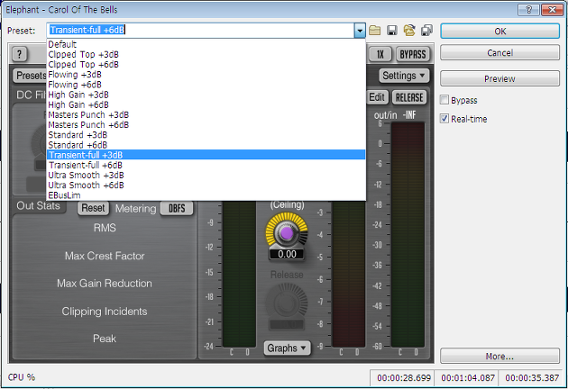Click the out/in level meter

[408, 234]
